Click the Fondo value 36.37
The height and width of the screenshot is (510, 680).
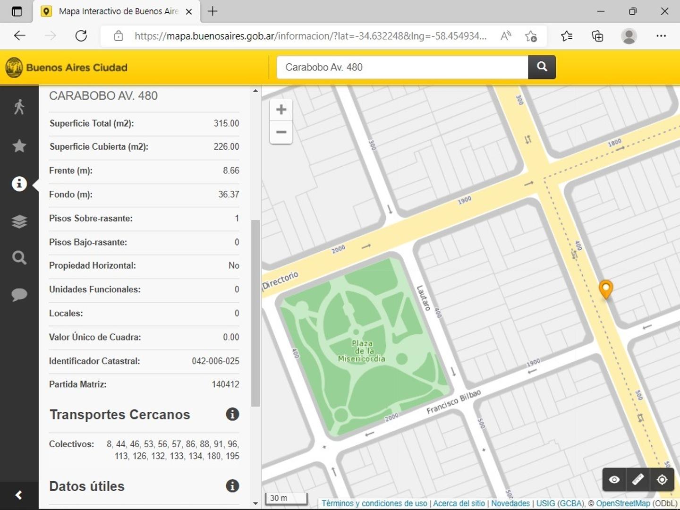229,194
